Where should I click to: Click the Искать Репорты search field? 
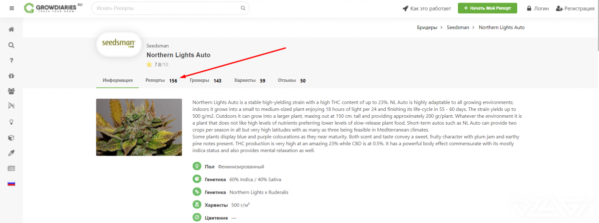[170, 8]
